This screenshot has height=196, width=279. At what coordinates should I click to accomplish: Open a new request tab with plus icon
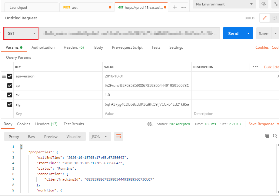click(x=175, y=7)
